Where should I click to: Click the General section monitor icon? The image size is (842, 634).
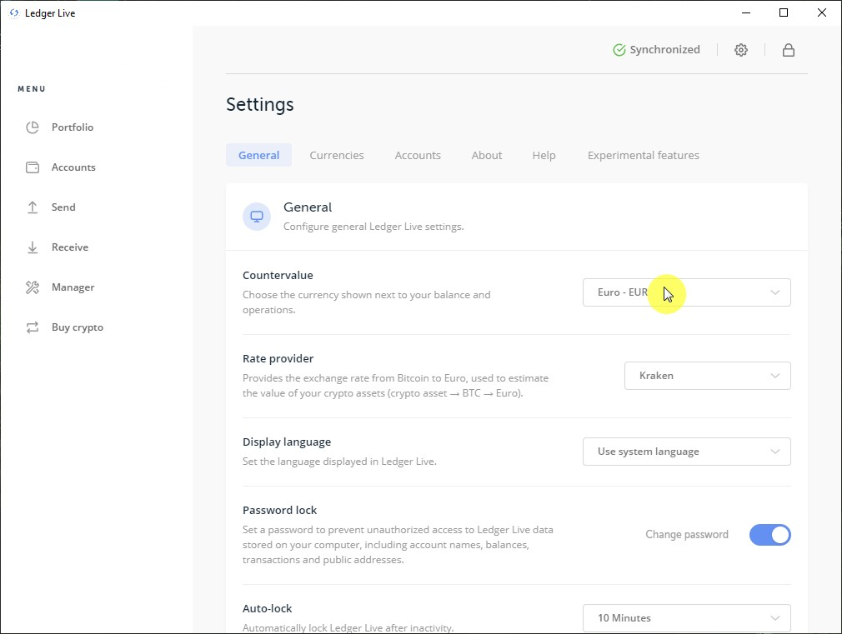[257, 217]
